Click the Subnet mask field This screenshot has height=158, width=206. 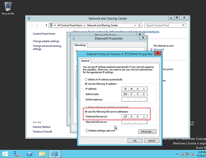click(x=134, y=94)
